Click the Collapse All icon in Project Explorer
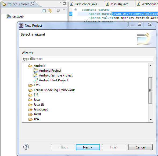This screenshot has height=156, width=158. click(x=44, y=11)
